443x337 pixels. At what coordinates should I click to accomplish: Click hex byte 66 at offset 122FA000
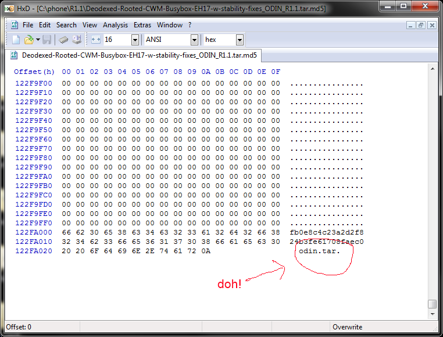pos(66,232)
